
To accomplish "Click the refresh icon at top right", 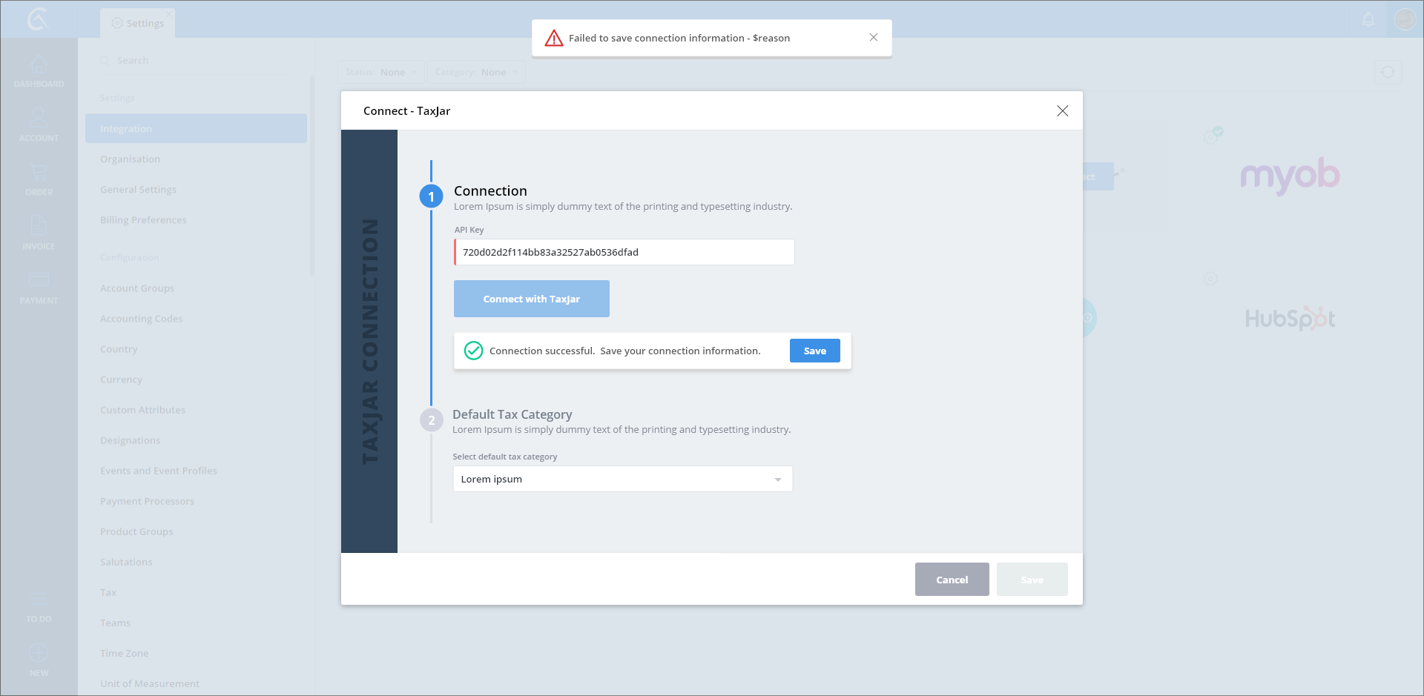I will click(x=1388, y=73).
